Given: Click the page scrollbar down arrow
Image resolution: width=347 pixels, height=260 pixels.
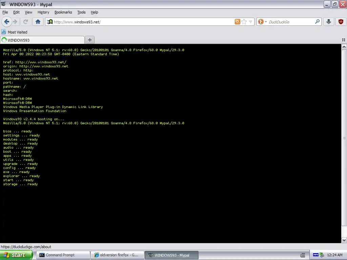Looking at the screenshot, I should pyautogui.click(x=344, y=240).
